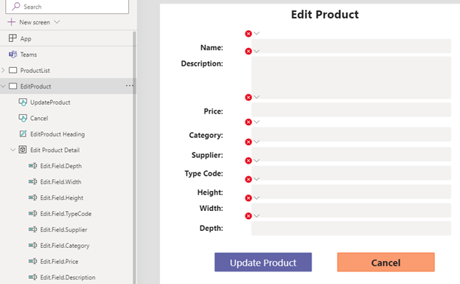Click the Update Product button
Screen dimensions: 460x284
point(263,263)
